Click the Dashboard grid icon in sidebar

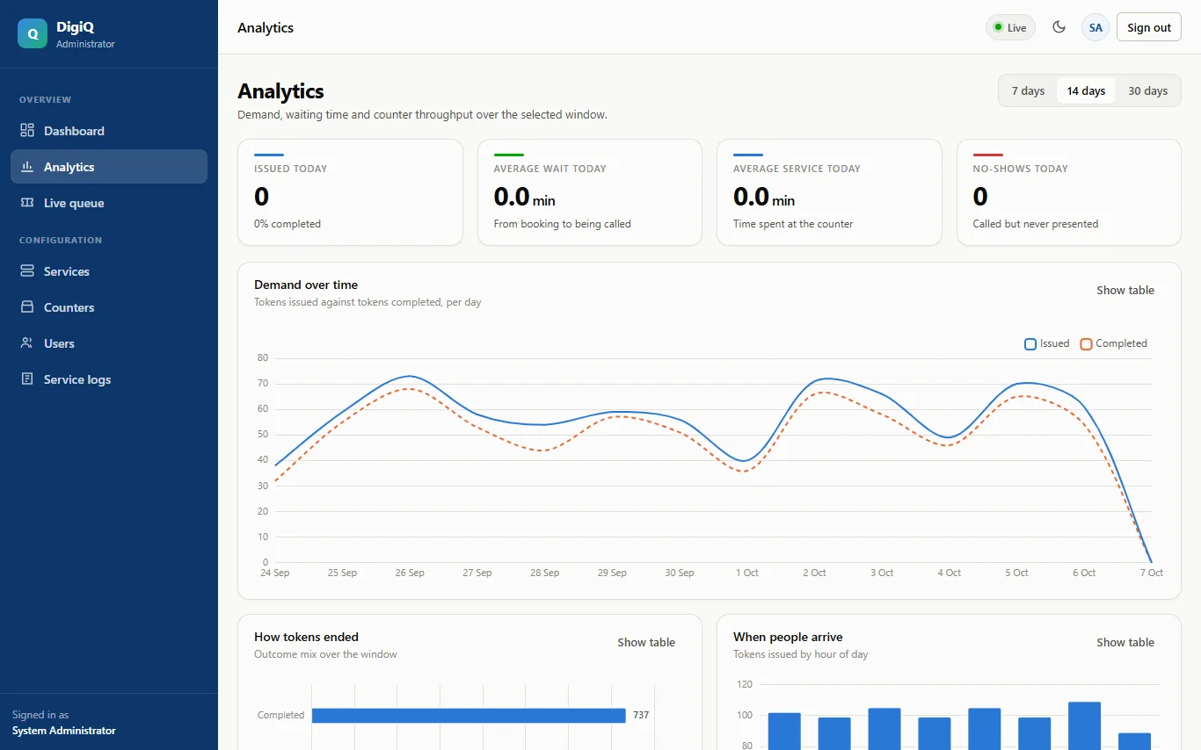coord(27,131)
